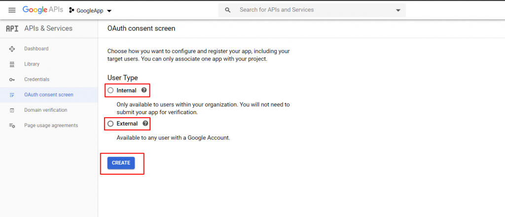This screenshot has height=217, width=505.
Task: Click the GoogleApp project hexagon icon
Action: click(x=72, y=11)
